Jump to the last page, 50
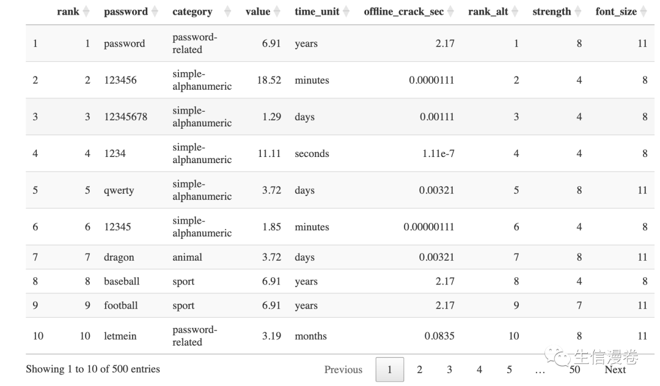This screenshot has width=660, height=386. click(574, 370)
